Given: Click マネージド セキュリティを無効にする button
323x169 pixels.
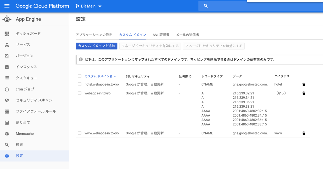Looking at the screenshot, I should tap(214, 46).
